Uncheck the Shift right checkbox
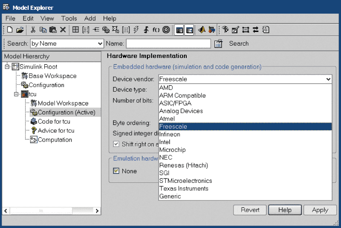Screen dimensions: 341x228 pos(116,144)
